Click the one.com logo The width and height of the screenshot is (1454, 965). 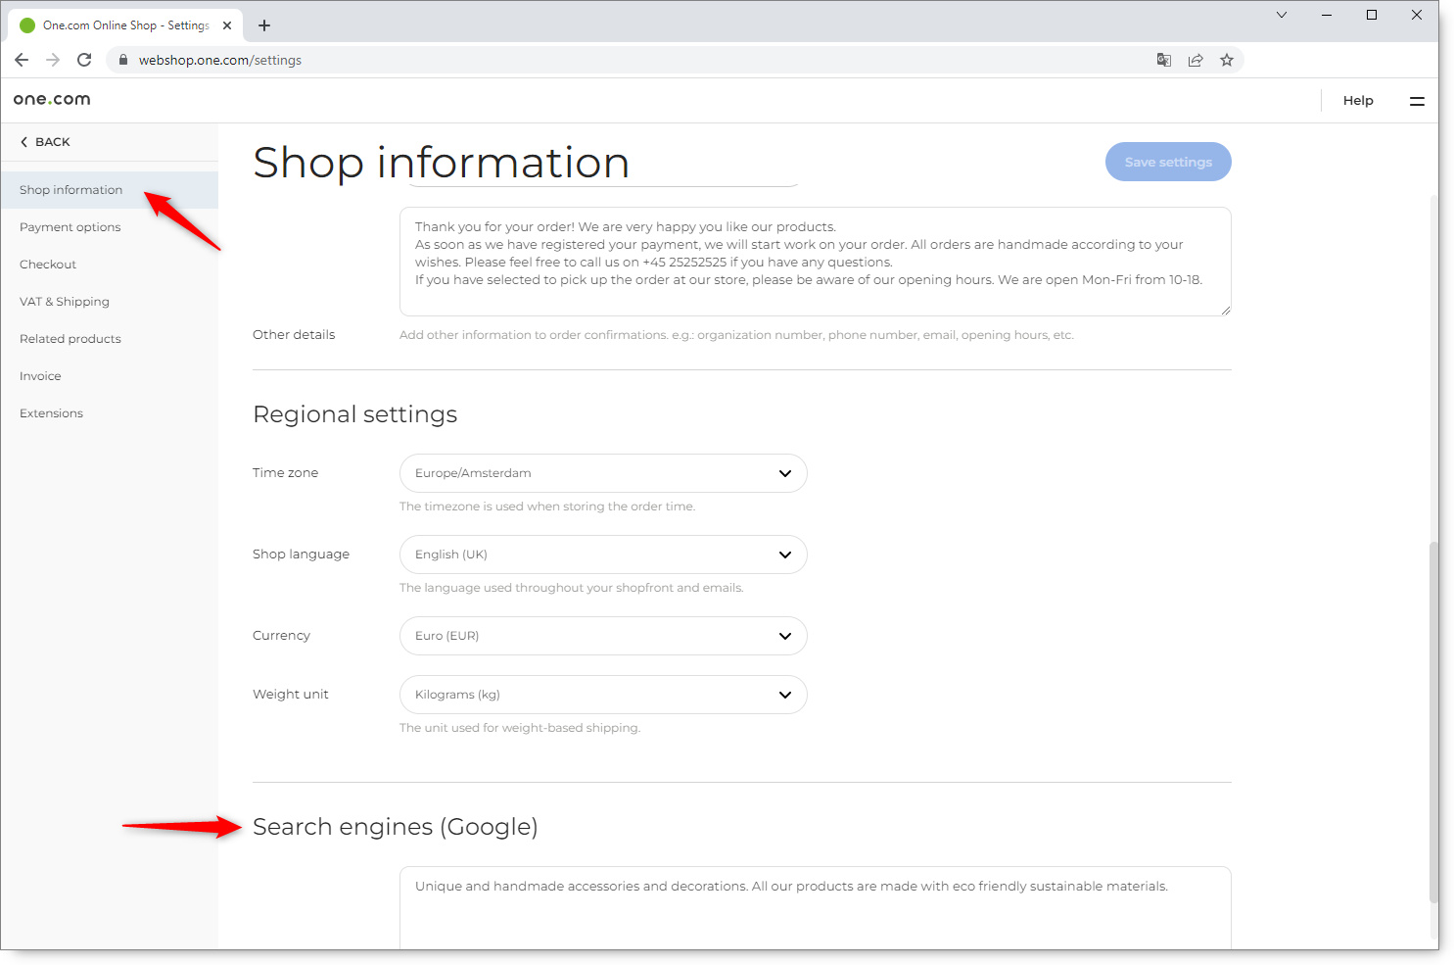click(52, 99)
